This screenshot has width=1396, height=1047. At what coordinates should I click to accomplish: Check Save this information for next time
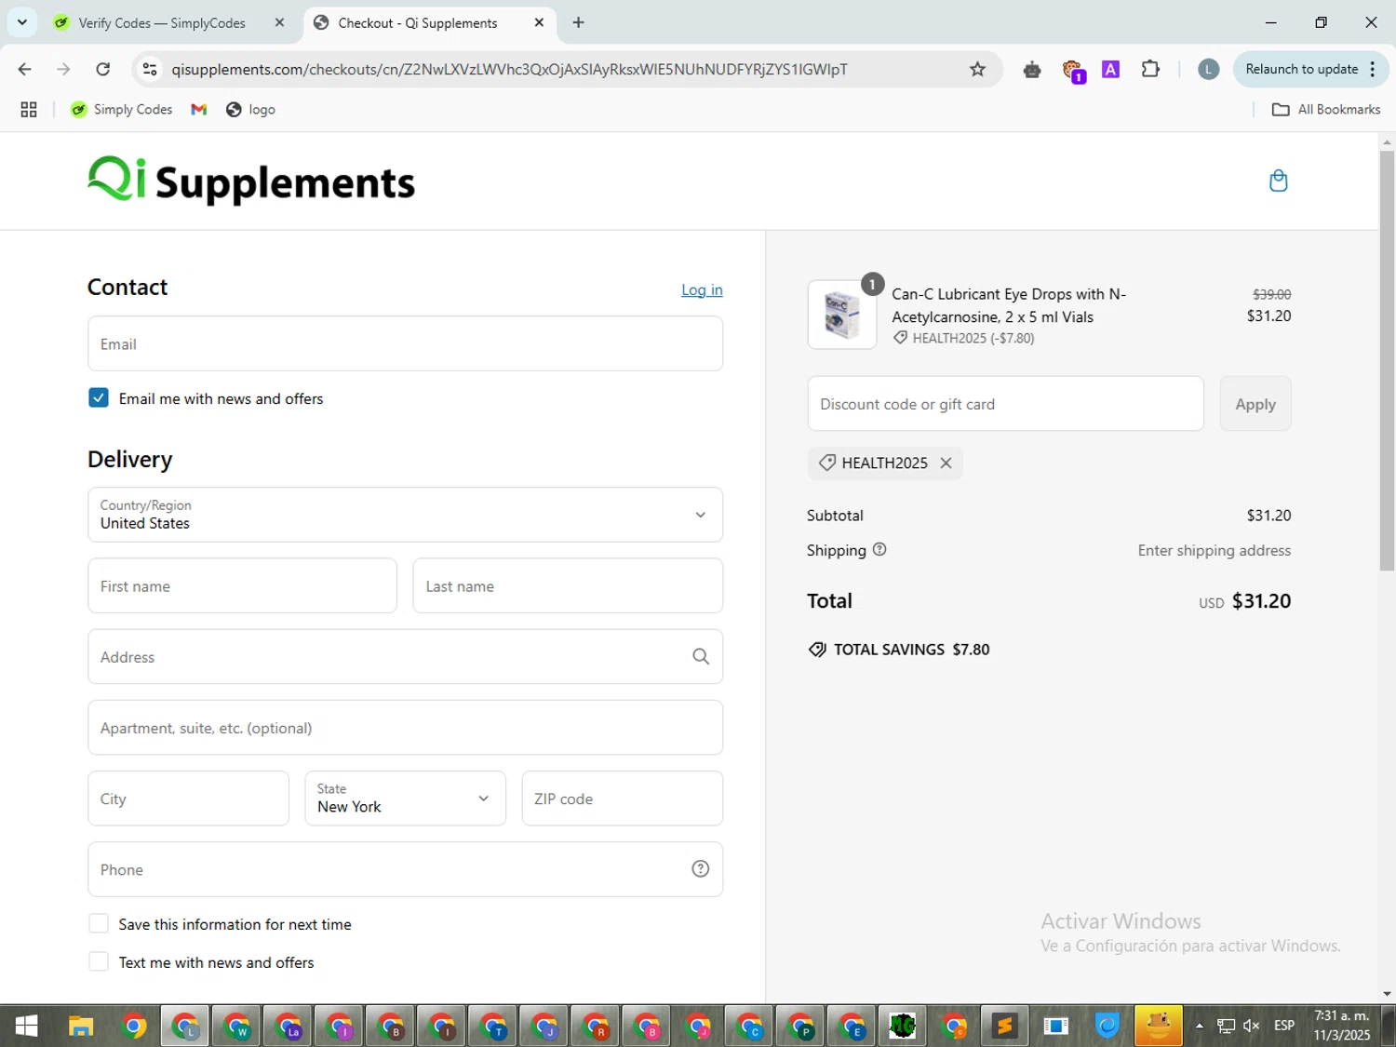pyautogui.click(x=99, y=924)
